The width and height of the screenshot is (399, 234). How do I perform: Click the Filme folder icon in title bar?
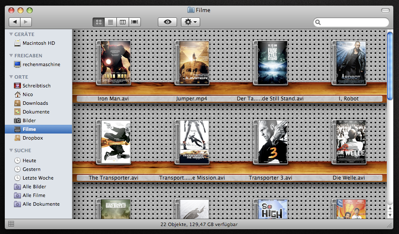191,10
